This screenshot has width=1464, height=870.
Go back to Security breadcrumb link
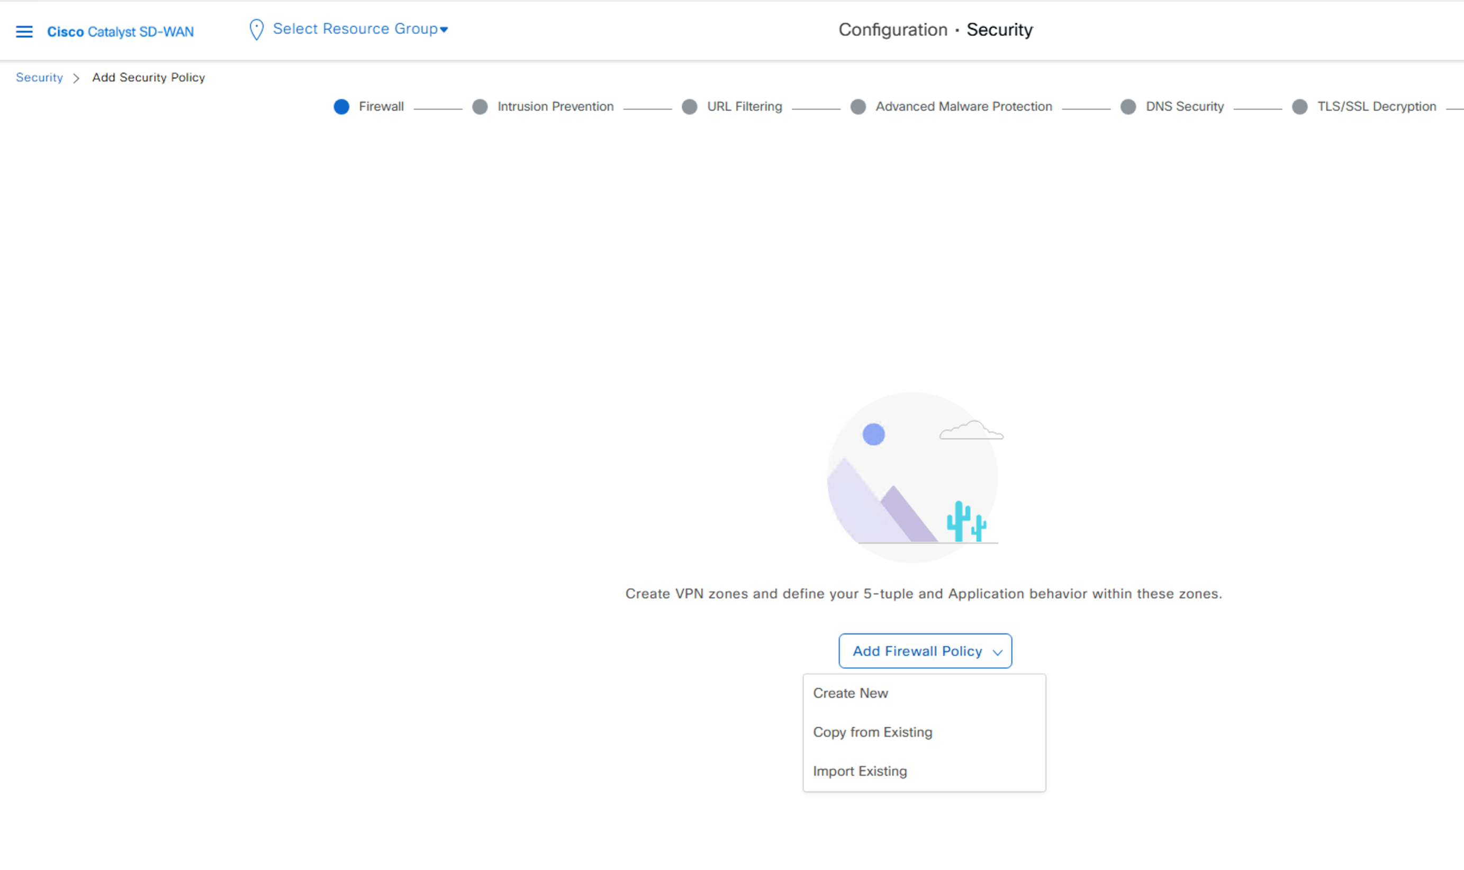click(x=39, y=77)
